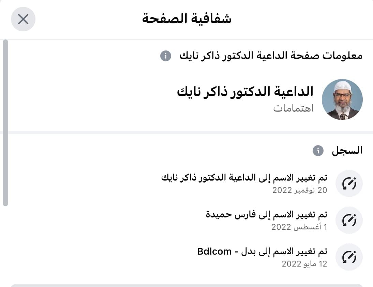Click the name-change icon for the ذاكر نايك entry
Image resolution: width=373 pixels, height=287 pixels.
[349, 183]
